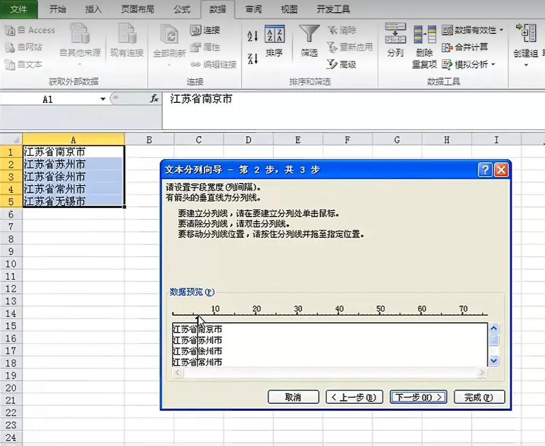Click preview horizontal scroll left arrow
This screenshot has width=545, height=446.
pos(178,373)
